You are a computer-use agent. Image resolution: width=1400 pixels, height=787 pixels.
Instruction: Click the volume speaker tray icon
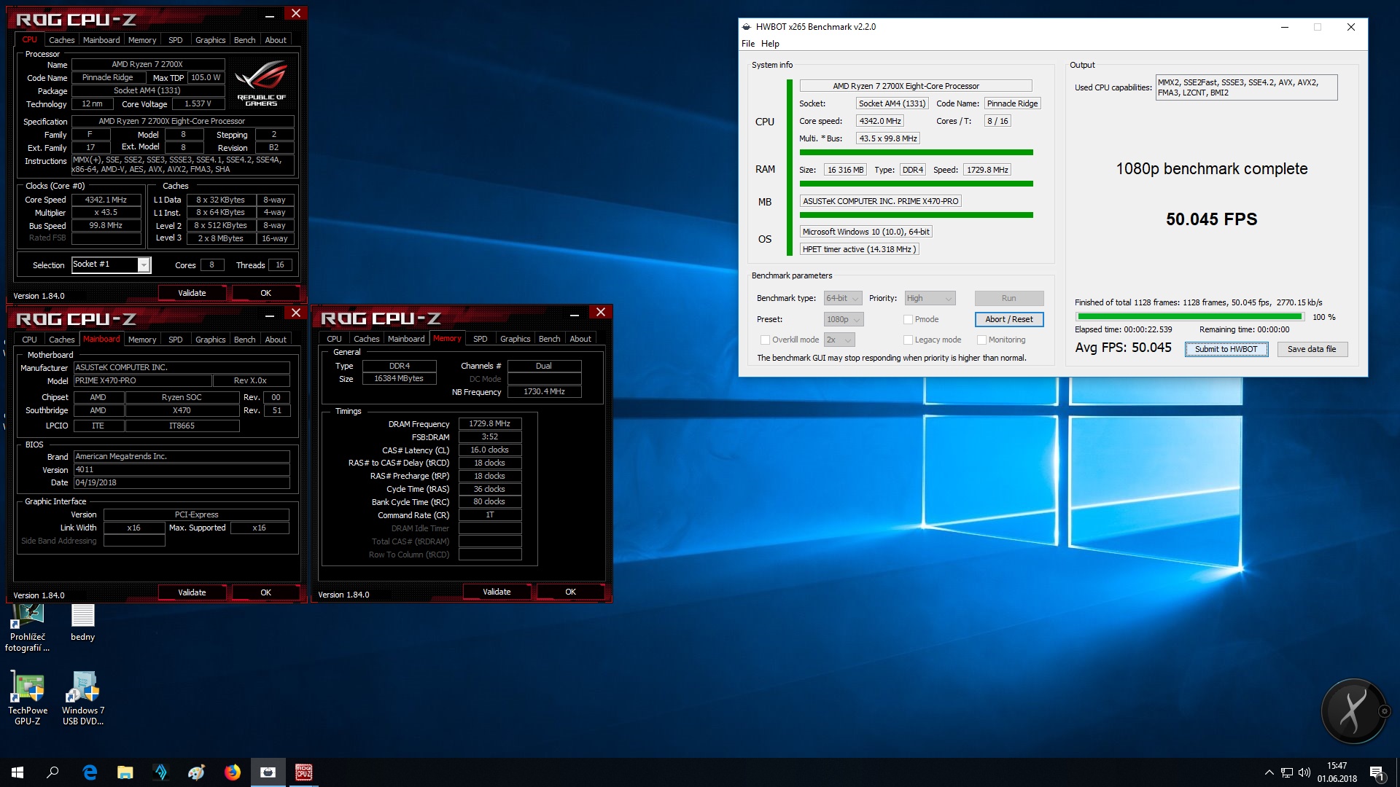[x=1304, y=772]
